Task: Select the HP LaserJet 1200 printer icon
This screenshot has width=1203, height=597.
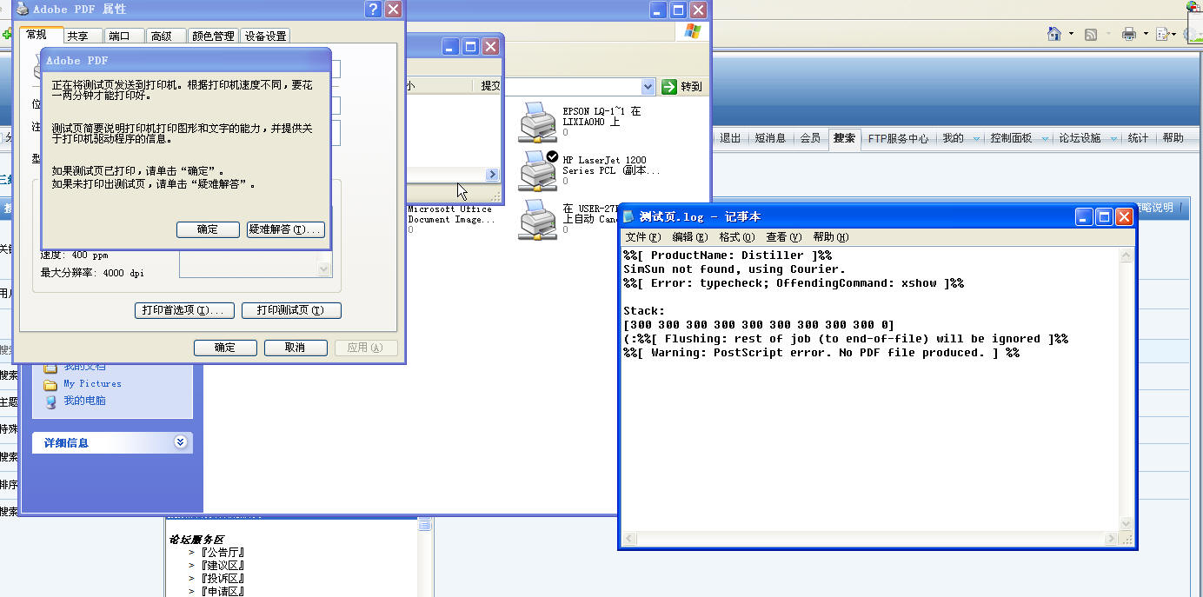Action: (538, 170)
